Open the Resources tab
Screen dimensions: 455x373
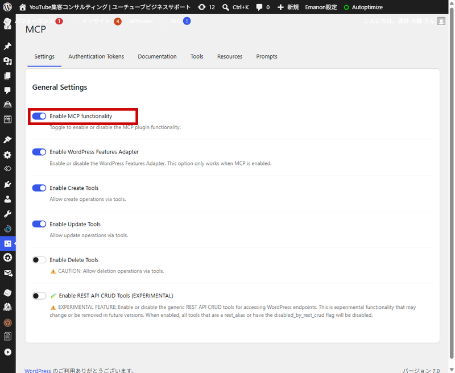pyautogui.click(x=230, y=56)
